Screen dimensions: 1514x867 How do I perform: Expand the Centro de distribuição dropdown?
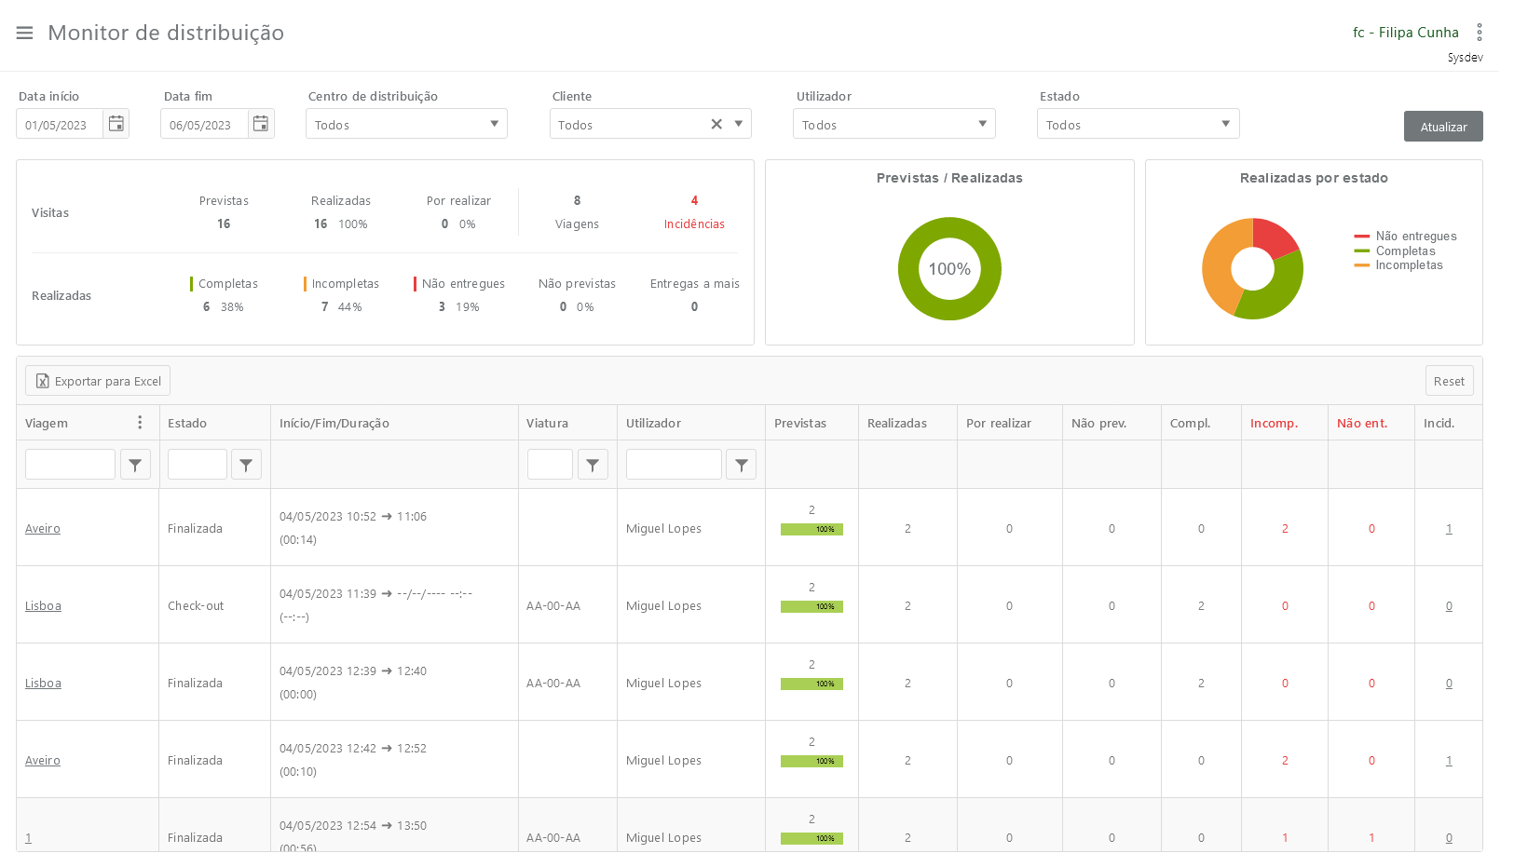click(494, 124)
